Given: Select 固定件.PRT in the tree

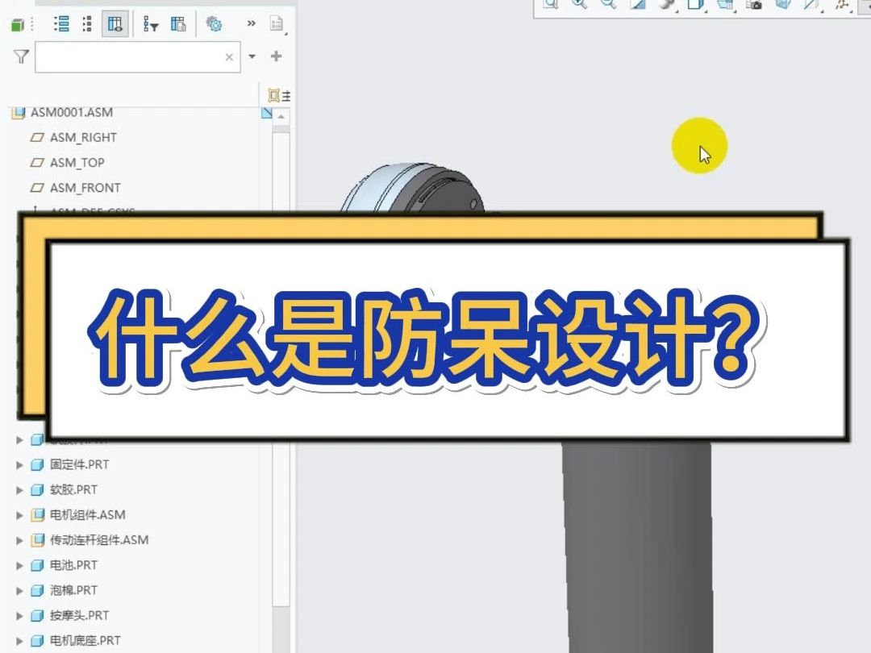Looking at the screenshot, I should click(x=79, y=465).
